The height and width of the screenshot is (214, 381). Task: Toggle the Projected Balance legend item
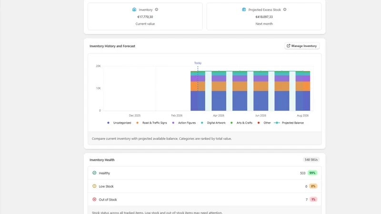[x=289, y=123]
